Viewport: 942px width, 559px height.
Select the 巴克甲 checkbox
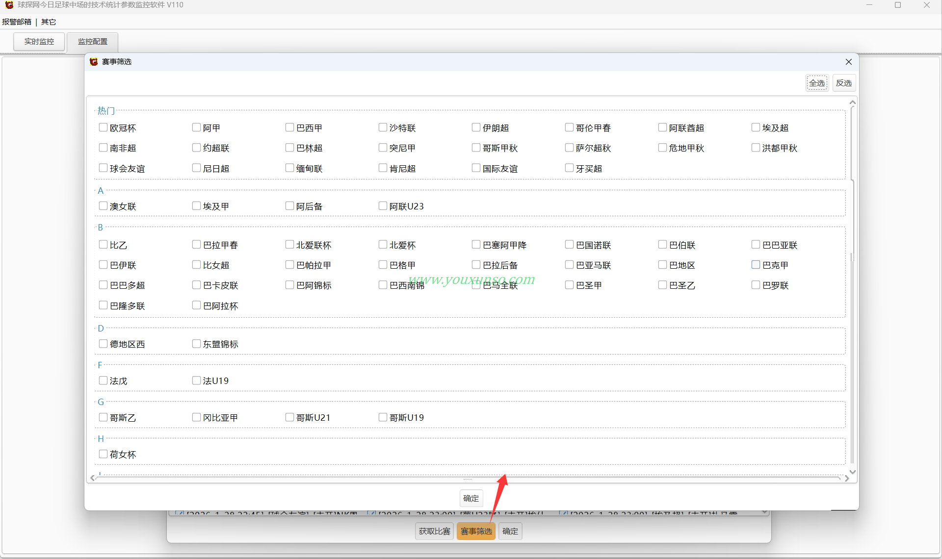[756, 265]
